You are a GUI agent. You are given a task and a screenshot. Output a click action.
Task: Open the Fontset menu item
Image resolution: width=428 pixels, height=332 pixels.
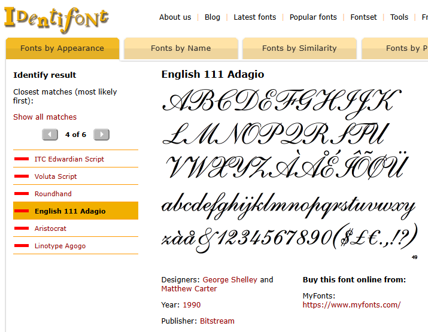(x=363, y=17)
